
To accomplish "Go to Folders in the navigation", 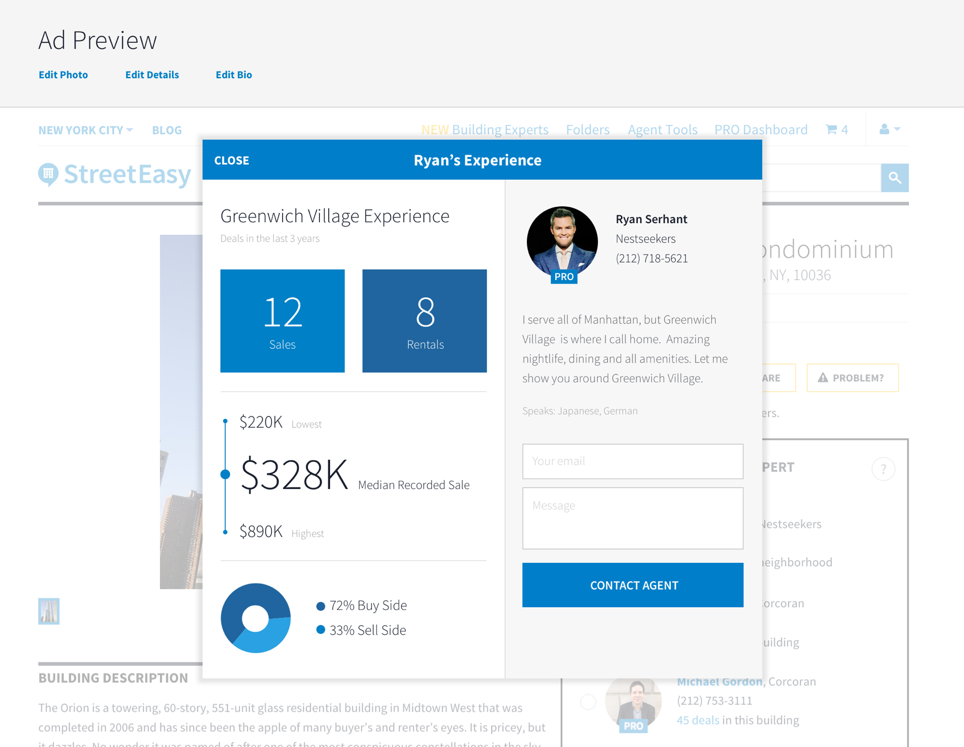I will coord(587,130).
